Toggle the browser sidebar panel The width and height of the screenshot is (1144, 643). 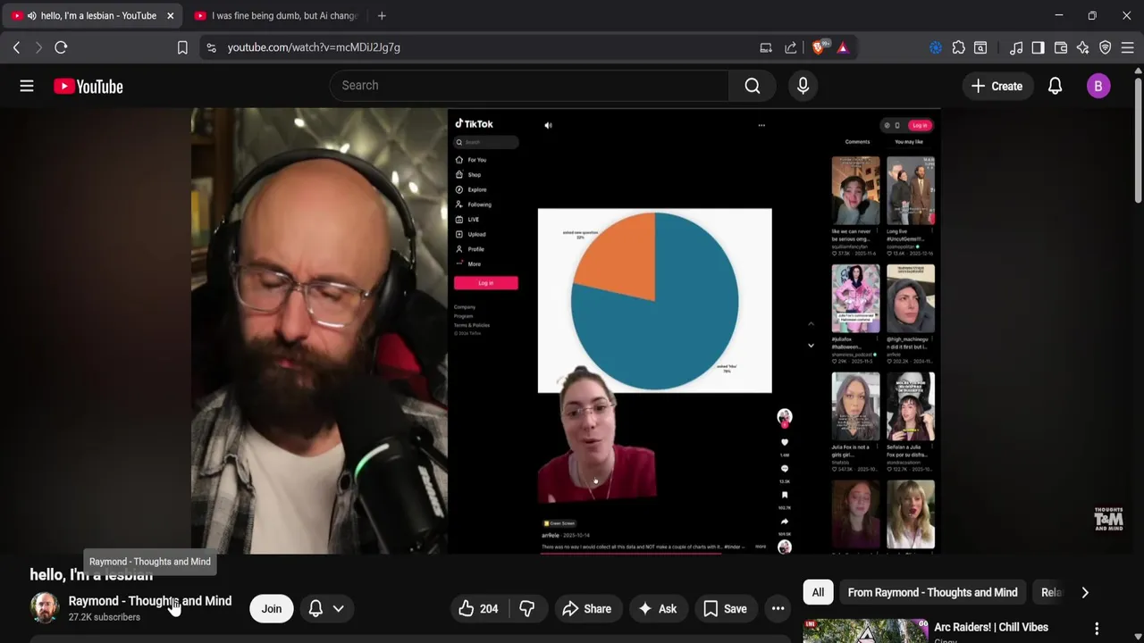[1038, 47]
